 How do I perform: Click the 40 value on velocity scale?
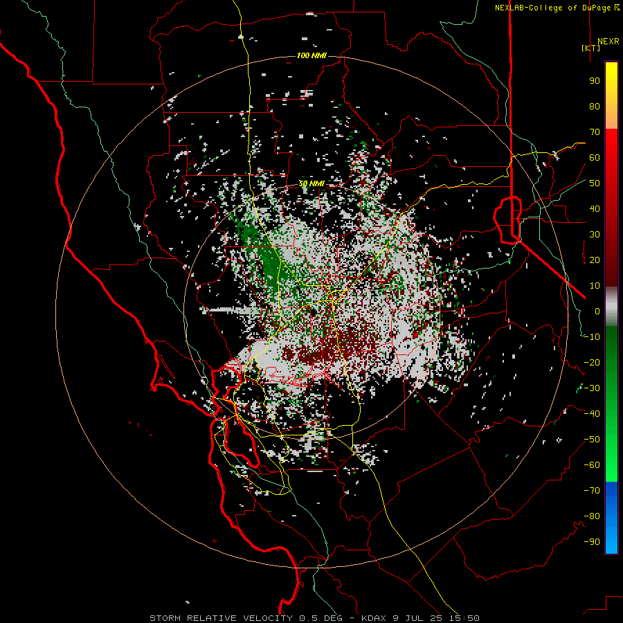[595, 208]
